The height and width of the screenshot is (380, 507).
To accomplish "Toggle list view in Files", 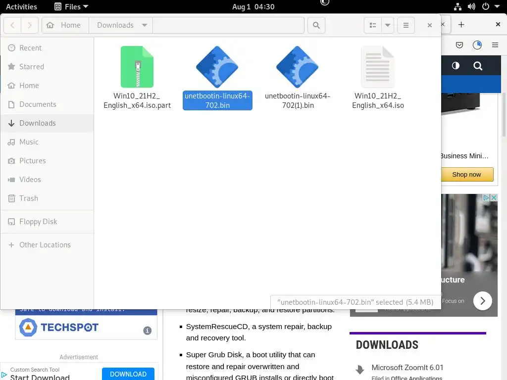I will pyautogui.click(x=373, y=25).
